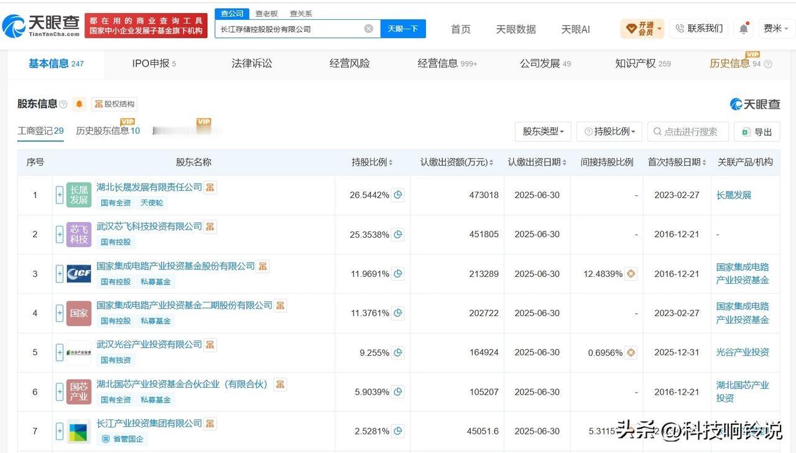Click the shareholder search box 点击进行搜索

coord(688,131)
